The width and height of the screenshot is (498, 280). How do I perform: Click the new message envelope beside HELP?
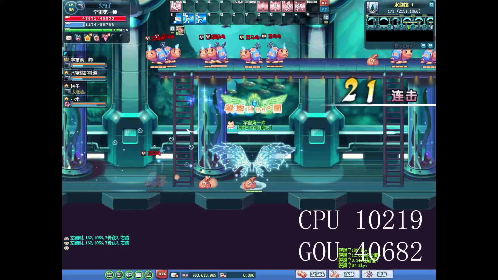[175, 275]
